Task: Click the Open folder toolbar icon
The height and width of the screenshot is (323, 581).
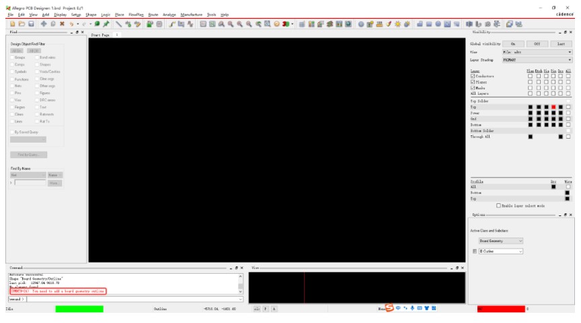Action: [x=22, y=24]
